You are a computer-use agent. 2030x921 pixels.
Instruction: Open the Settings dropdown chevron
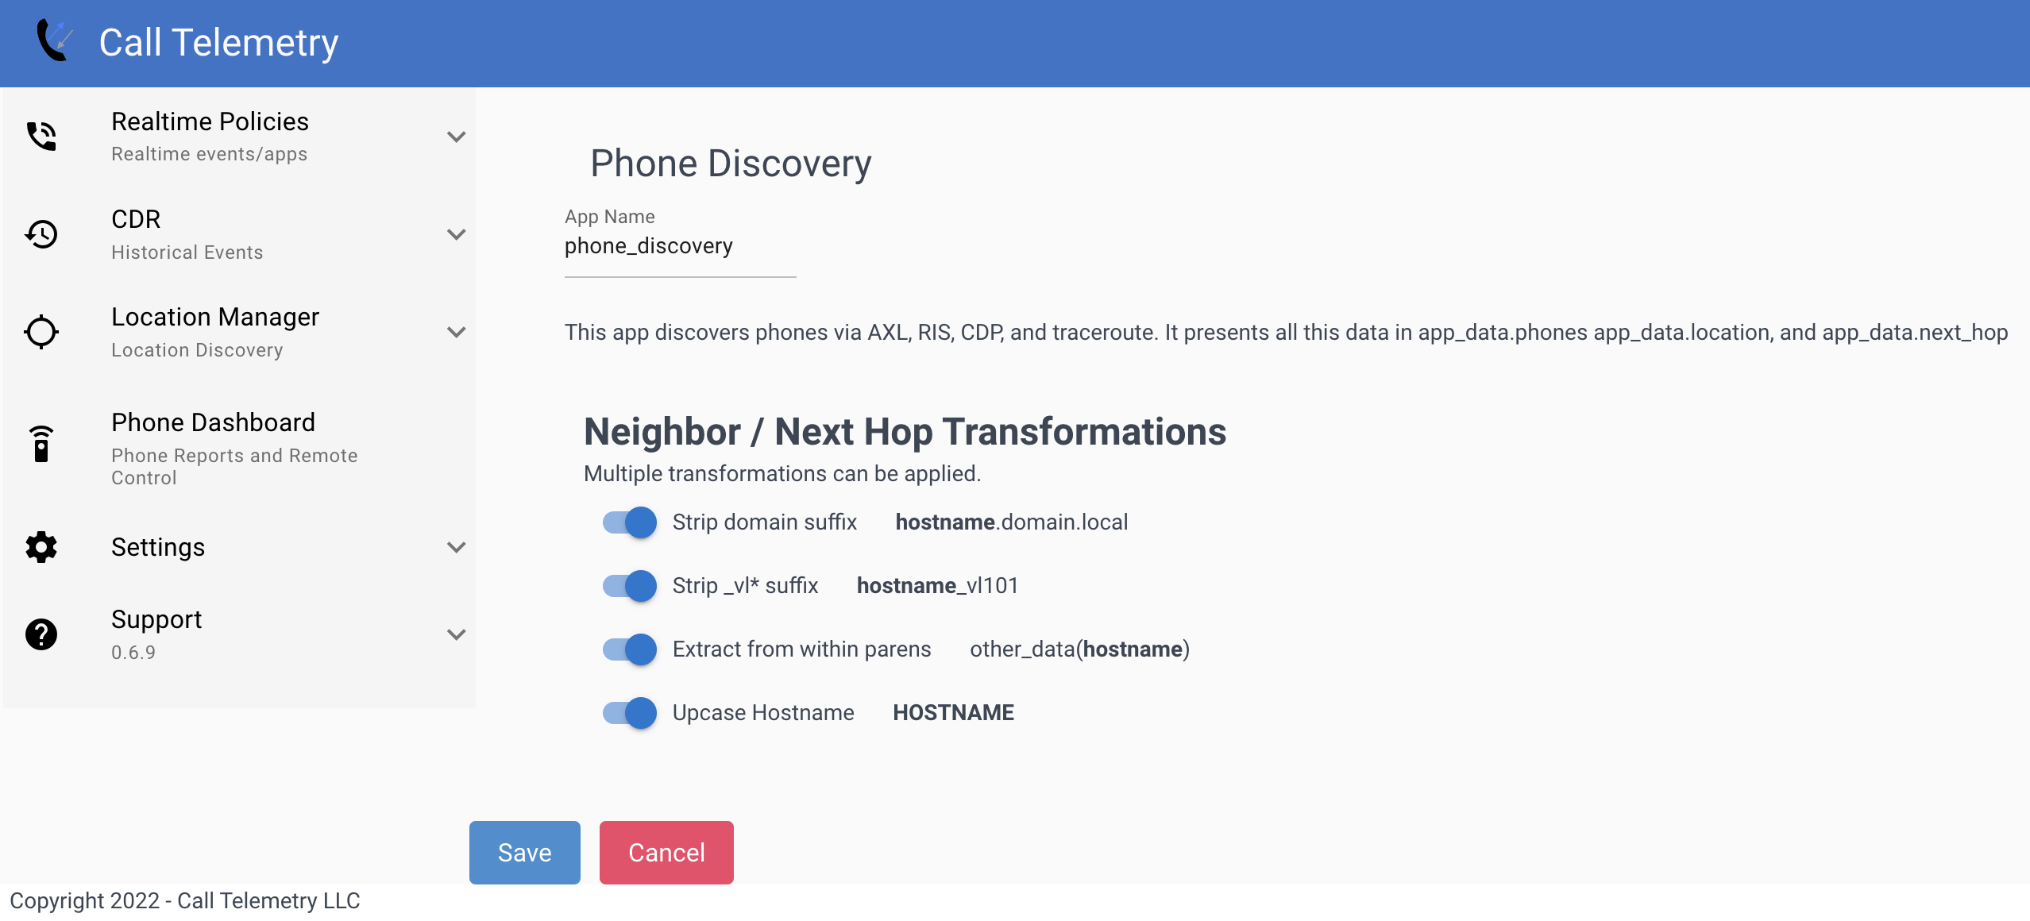tap(457, 547)
